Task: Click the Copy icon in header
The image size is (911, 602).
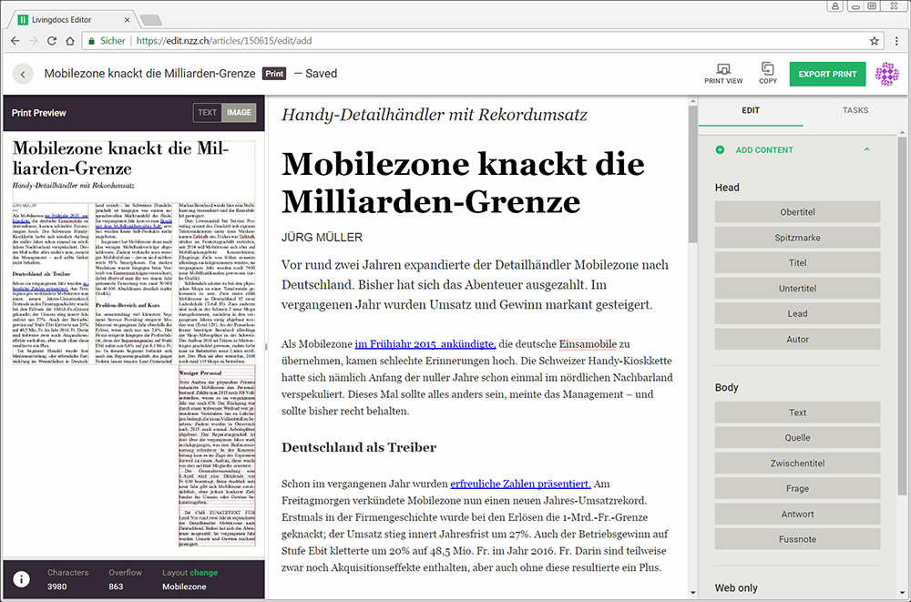Action: click(x=767, y=74)
